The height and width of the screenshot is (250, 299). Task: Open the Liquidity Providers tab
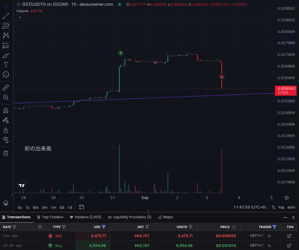tap(130, 217)
